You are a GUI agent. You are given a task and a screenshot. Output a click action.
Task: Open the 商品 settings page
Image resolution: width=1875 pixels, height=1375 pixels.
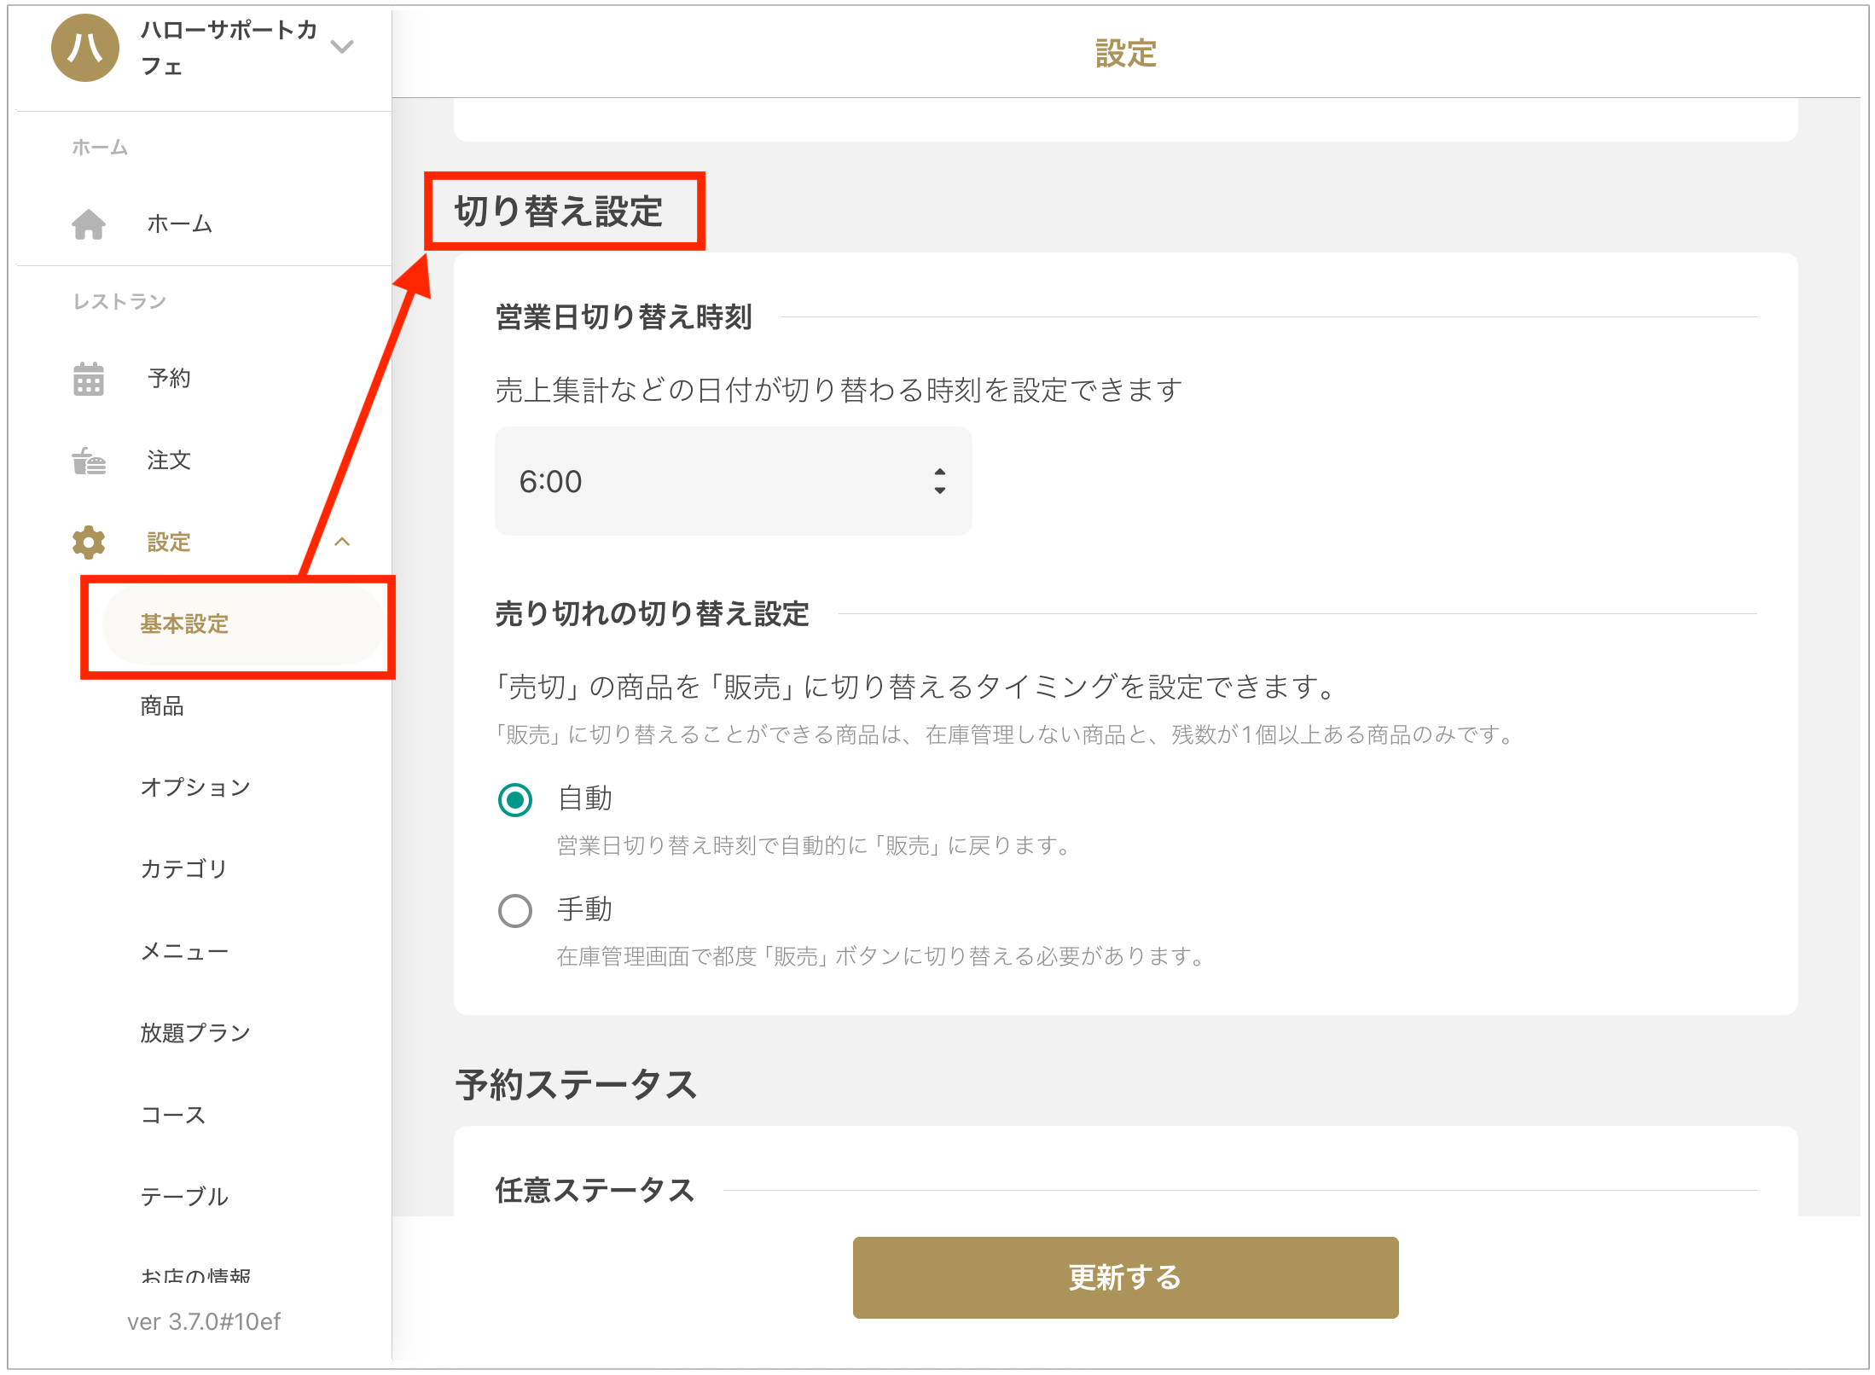(162, 706)
